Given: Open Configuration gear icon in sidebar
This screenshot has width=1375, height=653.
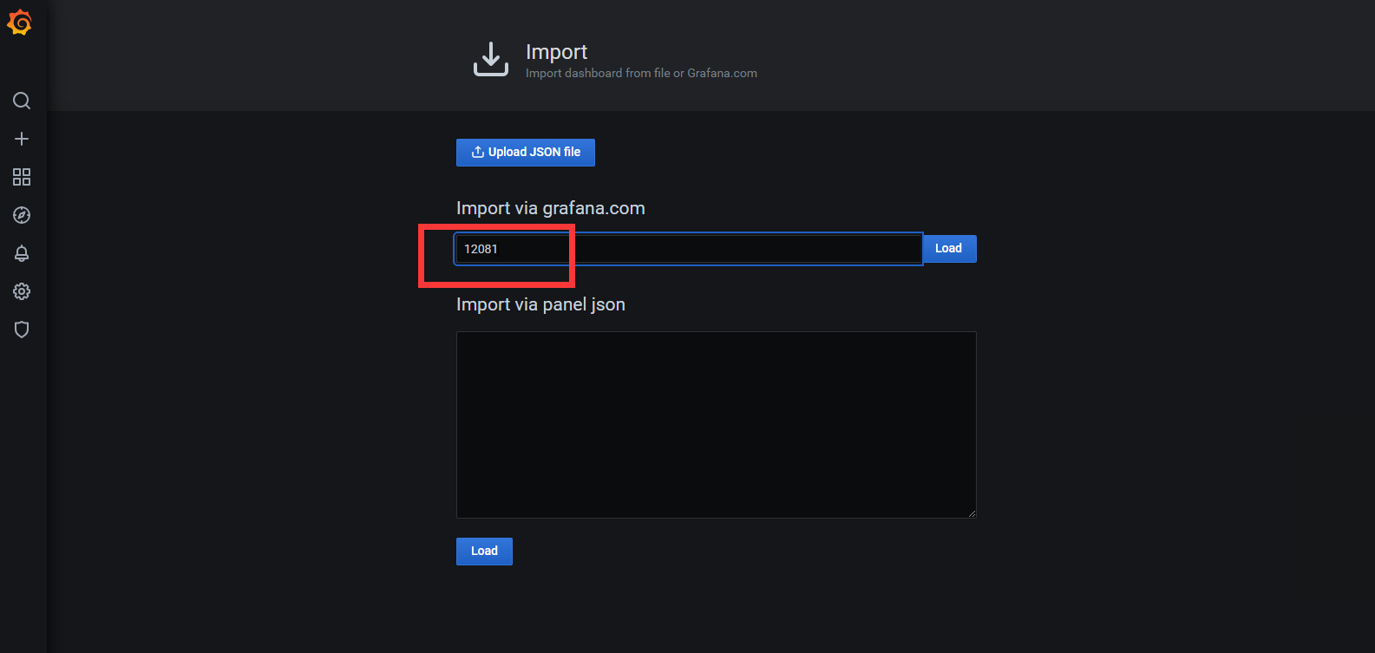Looking at the screenshot, I should 22,291.
